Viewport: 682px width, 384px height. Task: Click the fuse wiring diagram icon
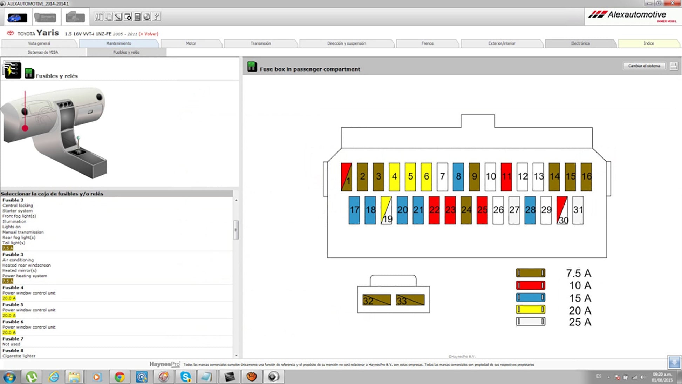click(x=12, y=69)
